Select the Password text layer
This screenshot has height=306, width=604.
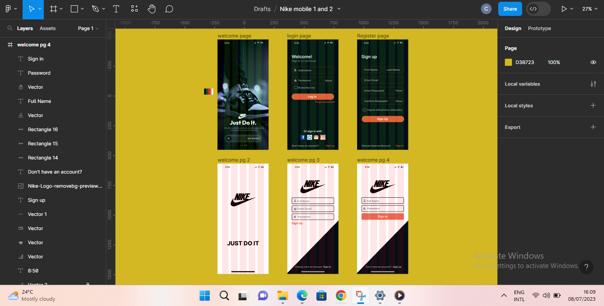coord(53,73)
